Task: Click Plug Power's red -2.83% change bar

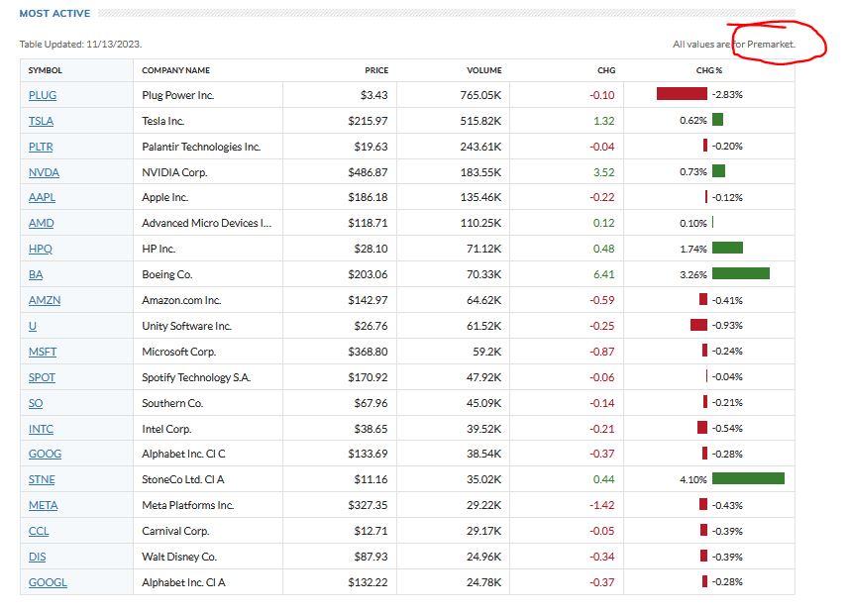Action: pos(682,95)
